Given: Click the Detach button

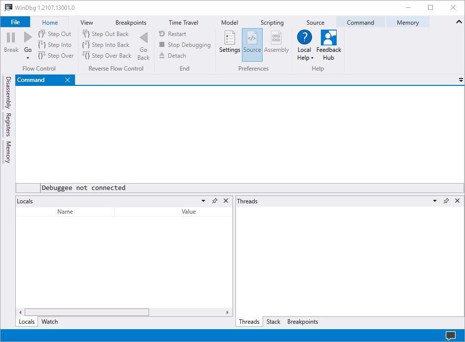Looking at the screenshot, I should pyautogui.click(x=172, y=55).
